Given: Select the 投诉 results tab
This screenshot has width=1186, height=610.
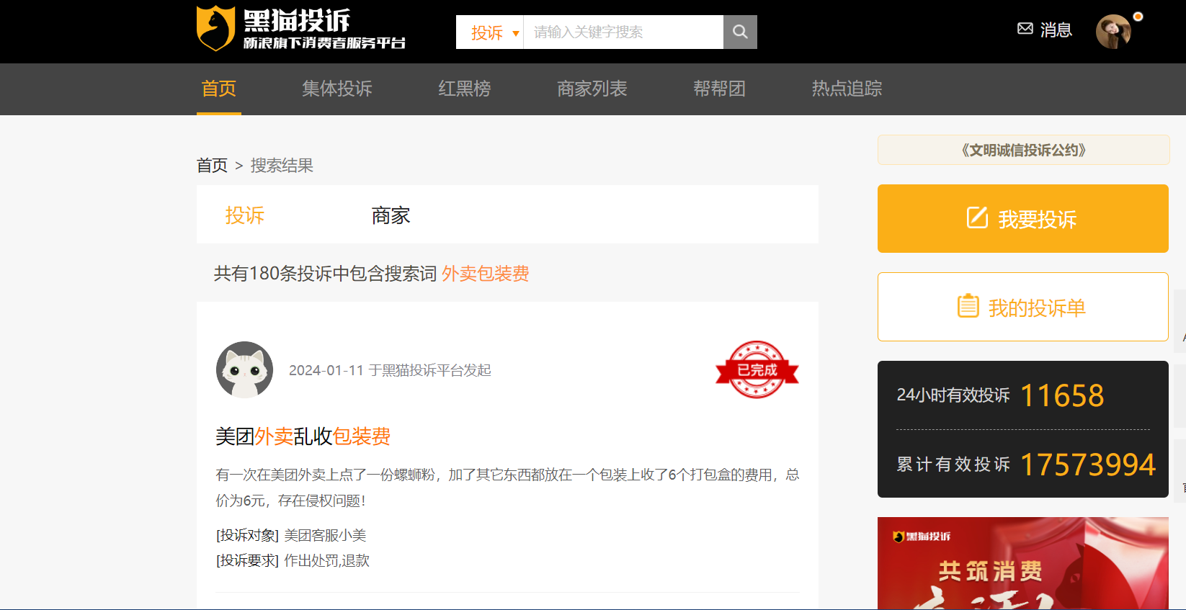Looking at the screenshot, I should coord(245,215).
